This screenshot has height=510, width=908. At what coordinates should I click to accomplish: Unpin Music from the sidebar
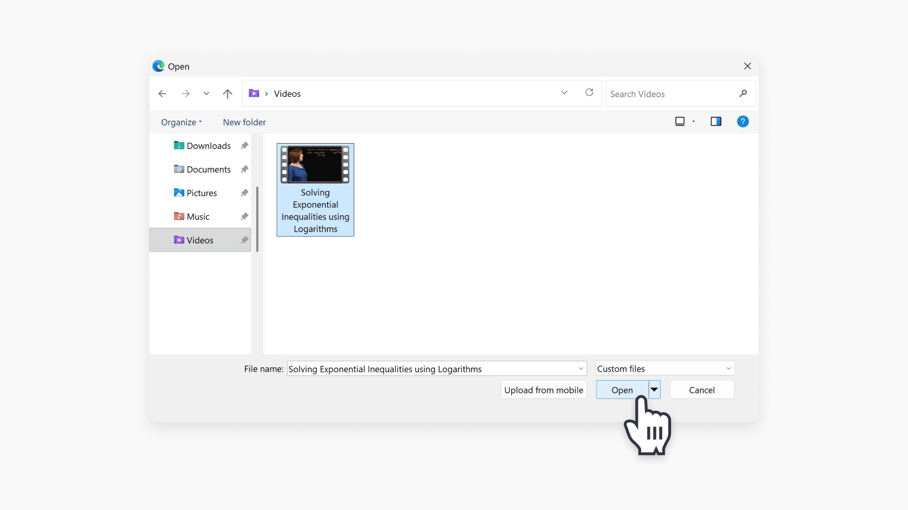click(x=244, y=216)
